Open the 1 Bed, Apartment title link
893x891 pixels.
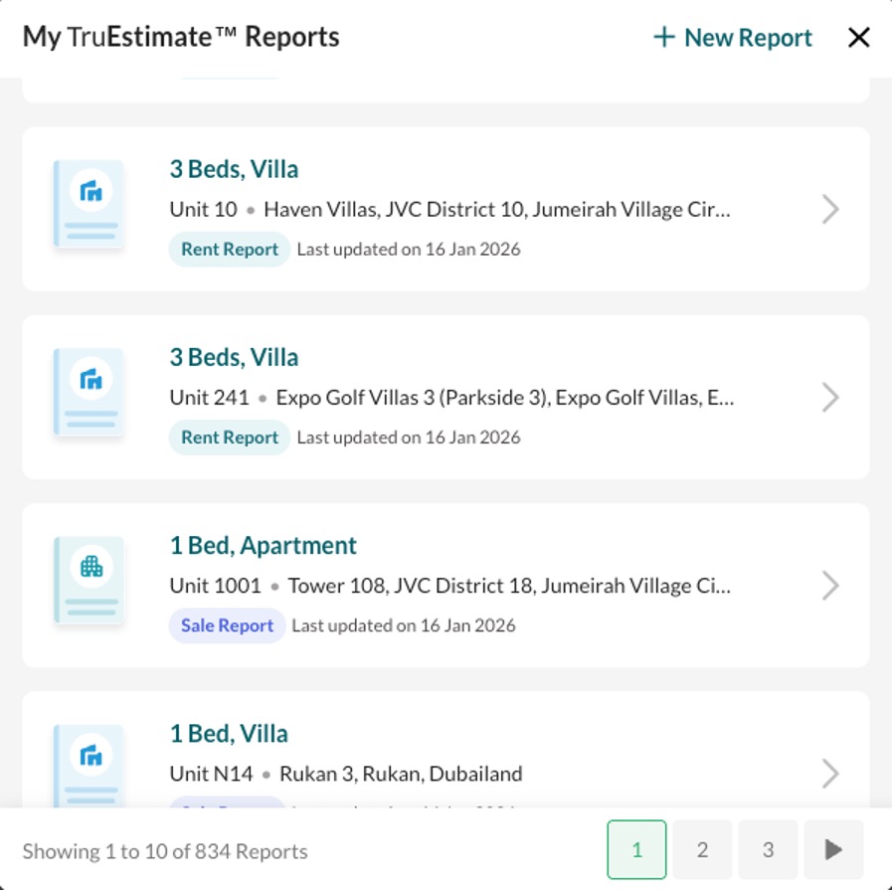tap(264, 546)
